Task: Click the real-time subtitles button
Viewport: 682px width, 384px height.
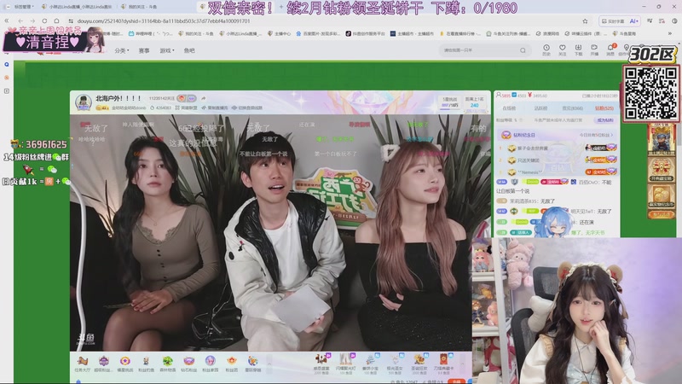Action: coord(613,20)
